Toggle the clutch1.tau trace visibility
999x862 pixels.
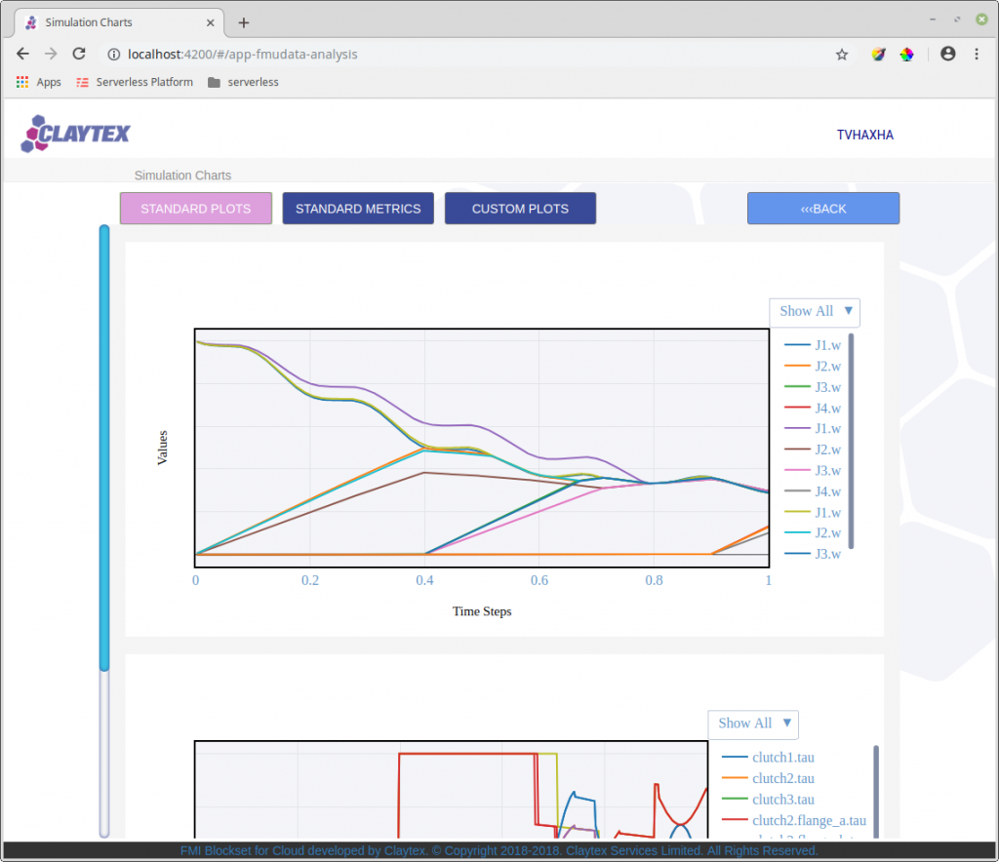768,757
